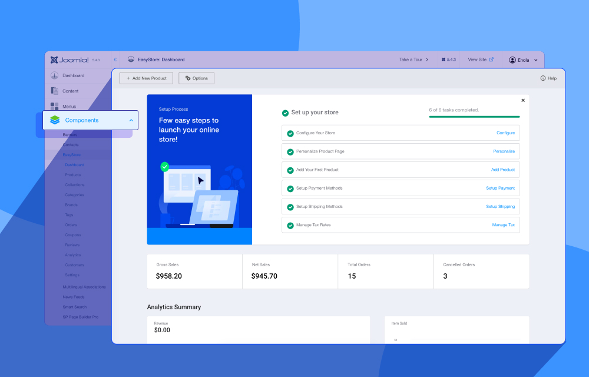The height and width of the screenshot is (377, 589).
Task: Click the Dashboard gauge icon in the sidebar
Action: [54, 75]
